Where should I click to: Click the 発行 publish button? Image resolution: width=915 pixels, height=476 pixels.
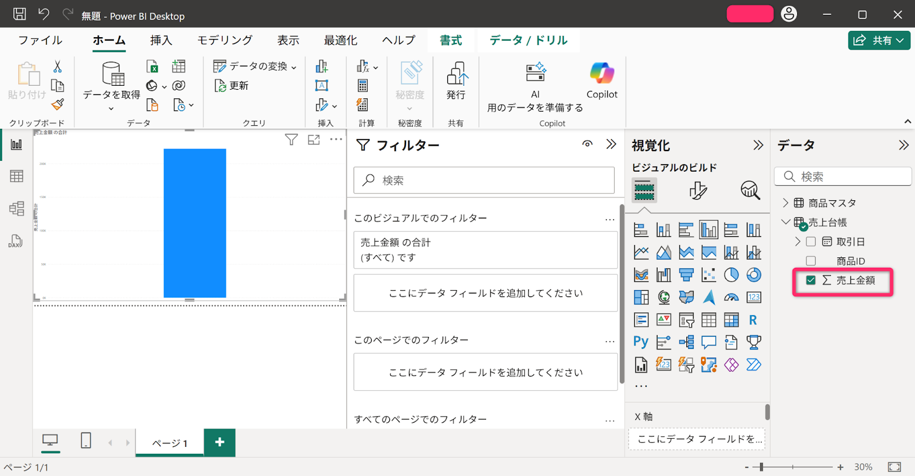tap(456, 80)
